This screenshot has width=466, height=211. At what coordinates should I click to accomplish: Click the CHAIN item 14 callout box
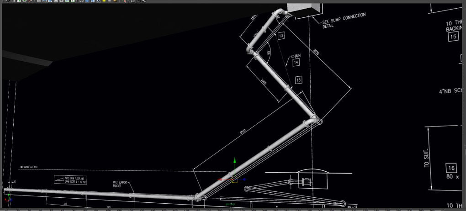(296, 62)
